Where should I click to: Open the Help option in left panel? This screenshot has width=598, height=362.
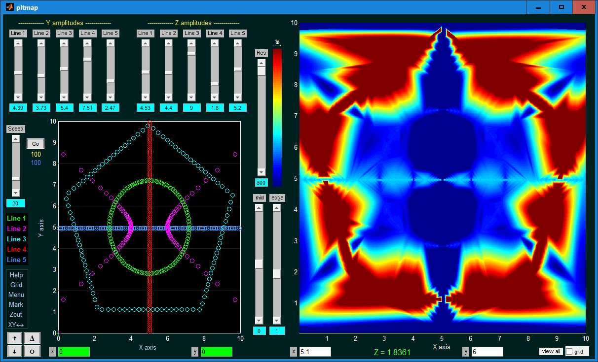[x=16, y=275]
